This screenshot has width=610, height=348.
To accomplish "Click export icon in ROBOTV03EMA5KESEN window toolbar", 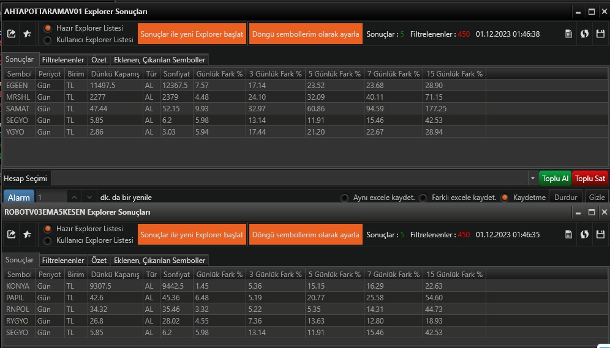I will coord(11,234).
